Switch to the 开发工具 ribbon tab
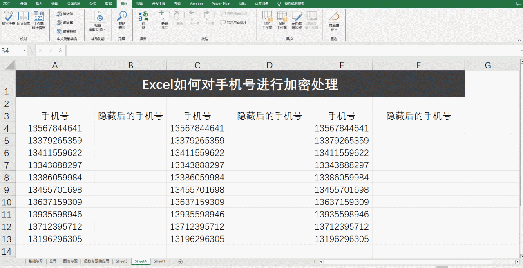This screenshot has height=268, width=523. click(159, 4)
